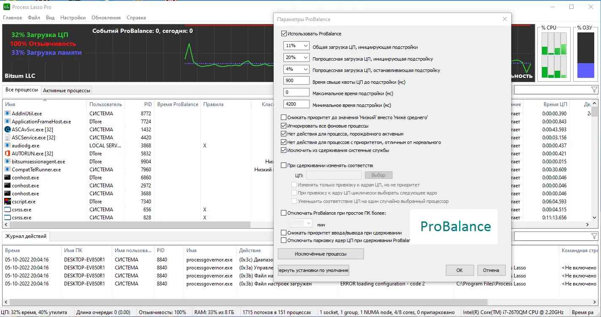This screenshot has width=601, height=317.
Task: Click the ApplicationFrameHost.exe process icon
Action: [x=7, y=122]
